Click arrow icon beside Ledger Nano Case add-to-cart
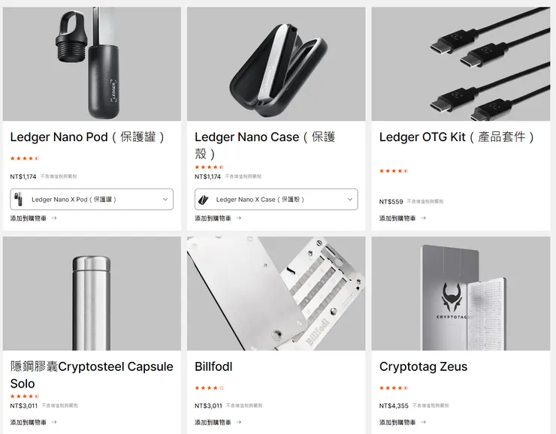 [239, 219]
